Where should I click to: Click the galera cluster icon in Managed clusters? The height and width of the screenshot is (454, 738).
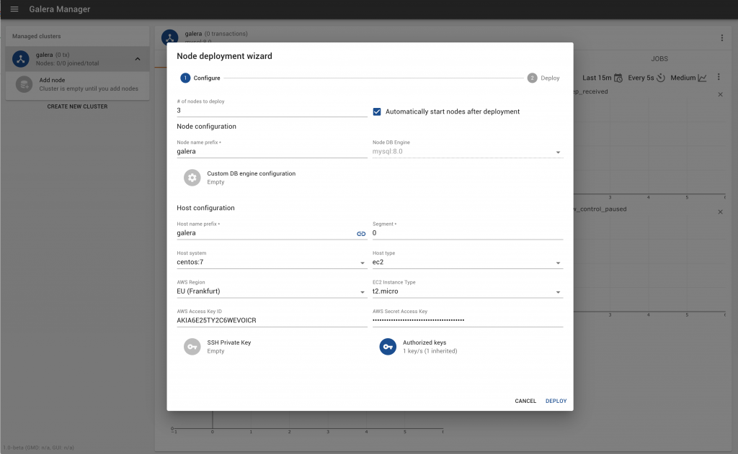tap(21, 59)
